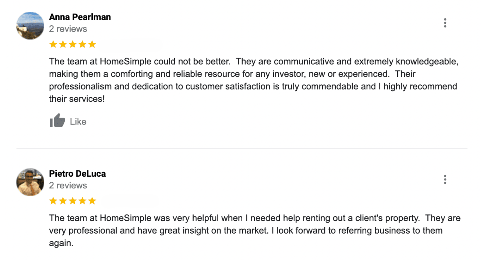This screenshot has width=497, height=260.
Task: Click the second star in Anna's rating
Action: (63, 44)
